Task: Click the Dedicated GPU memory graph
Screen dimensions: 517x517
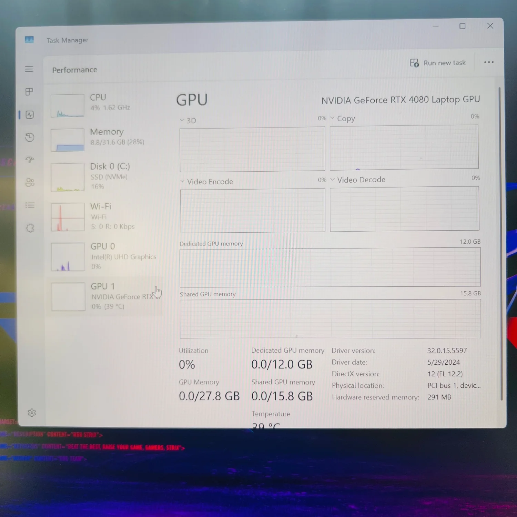Action: point(330,267)
